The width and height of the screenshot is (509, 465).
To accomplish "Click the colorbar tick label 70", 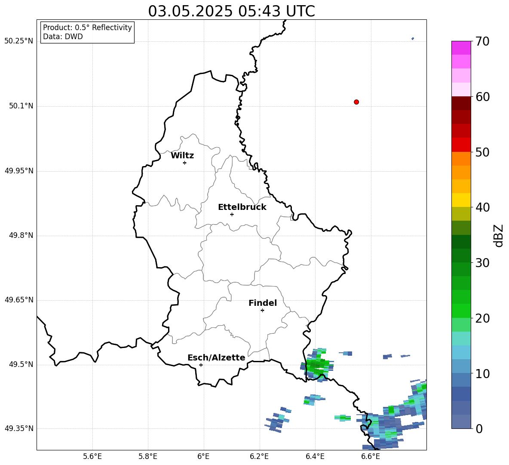I will [x=482, y=41].
